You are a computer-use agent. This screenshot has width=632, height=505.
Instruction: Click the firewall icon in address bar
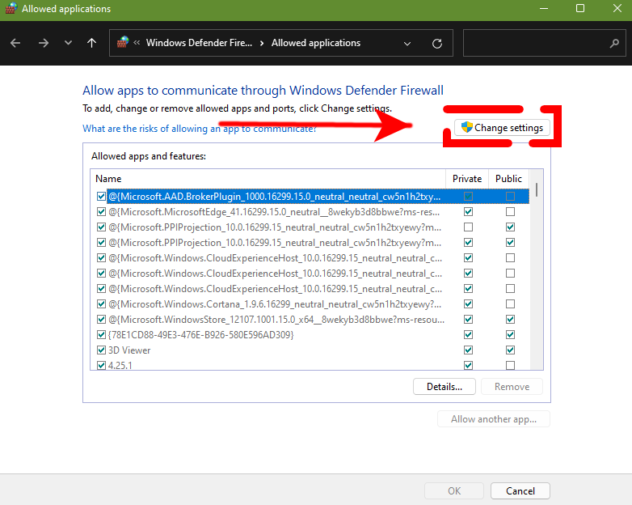(123, 42)
